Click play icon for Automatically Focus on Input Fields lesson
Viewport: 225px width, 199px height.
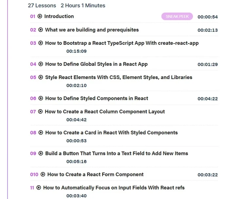tap(39, 188)
